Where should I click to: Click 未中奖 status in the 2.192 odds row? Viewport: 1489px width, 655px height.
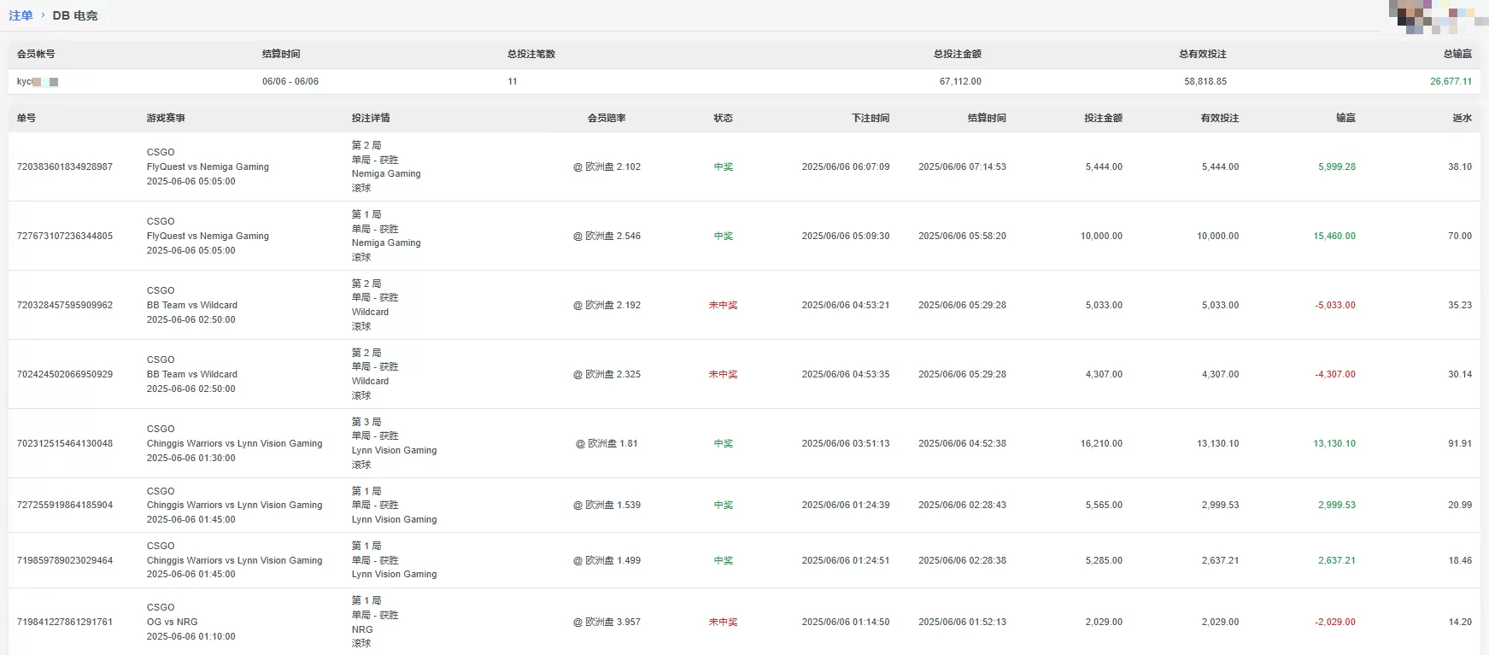[723, 306]
